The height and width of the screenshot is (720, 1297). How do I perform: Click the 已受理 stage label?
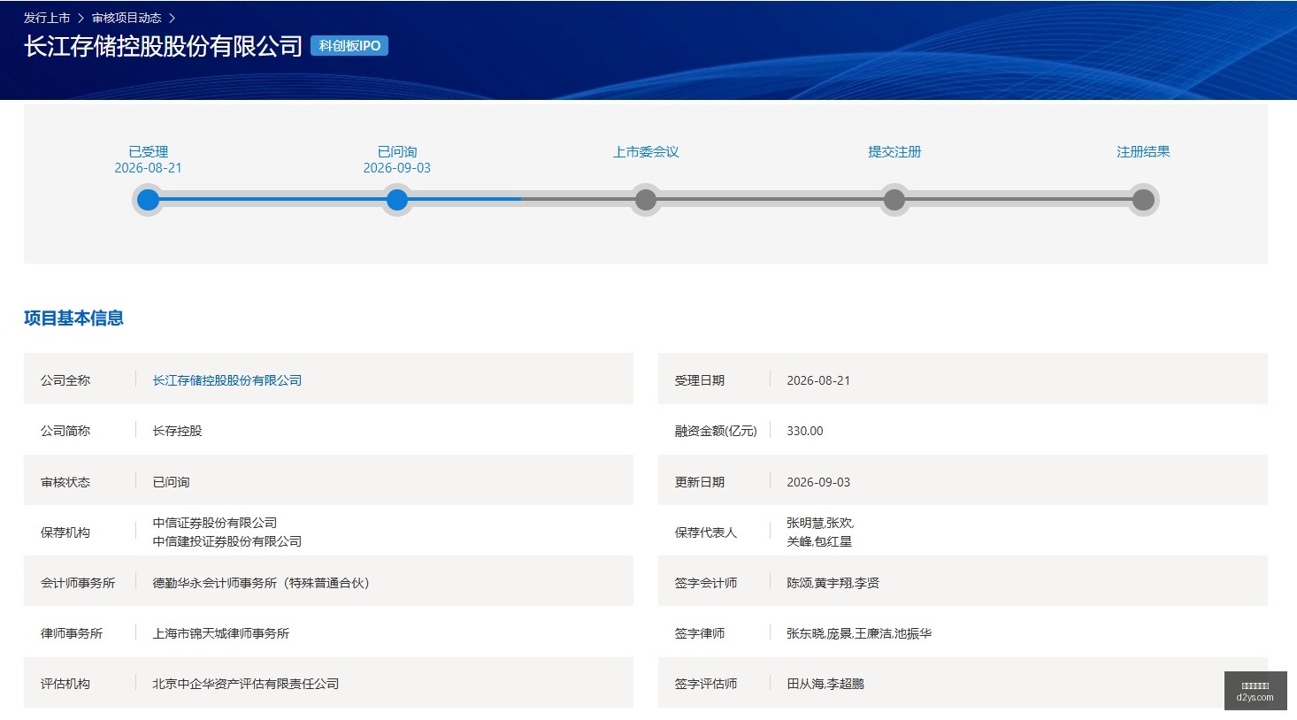149,152
